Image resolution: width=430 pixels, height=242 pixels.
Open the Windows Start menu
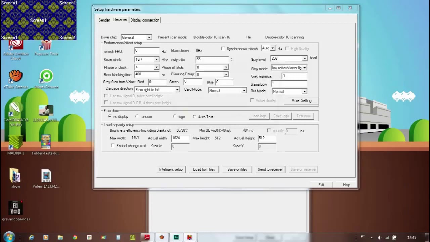tap(9, 237)
